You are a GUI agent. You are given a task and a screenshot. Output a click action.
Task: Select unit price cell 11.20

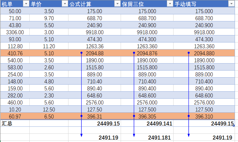[x=49, y=46]
